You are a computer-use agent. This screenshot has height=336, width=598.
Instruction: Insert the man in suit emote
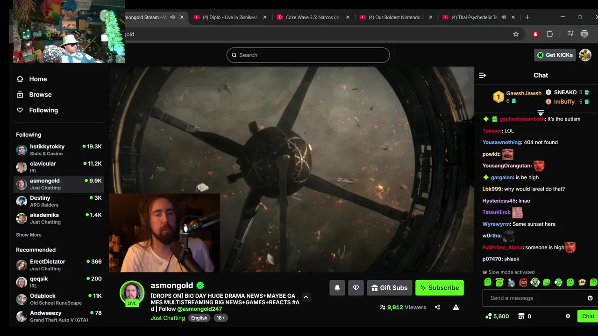(511, 282)
